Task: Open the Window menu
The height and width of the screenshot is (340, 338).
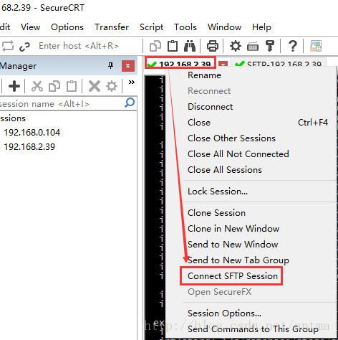Action: (224, 27)
